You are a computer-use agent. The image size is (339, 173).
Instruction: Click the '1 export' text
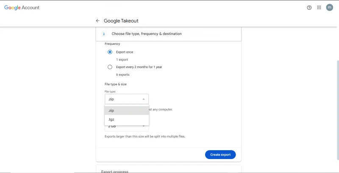122,60
